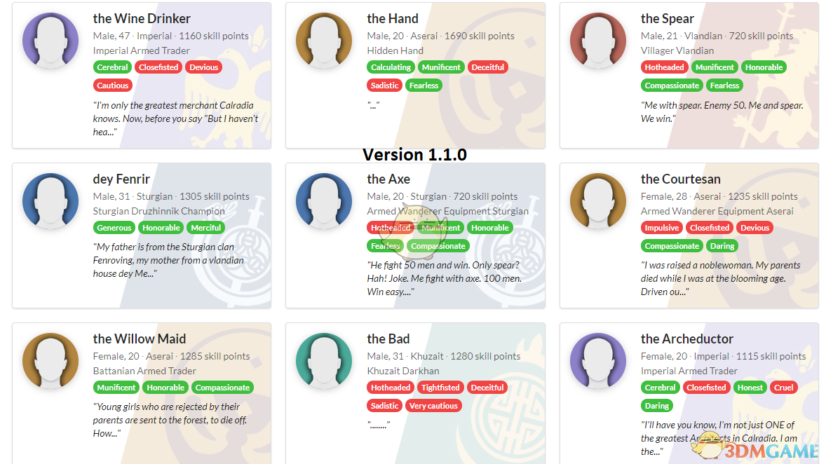Click the Spear's Honorable tag
This screenshot has width=826, height=464.
pyautogui.click(x=764, y=67)
